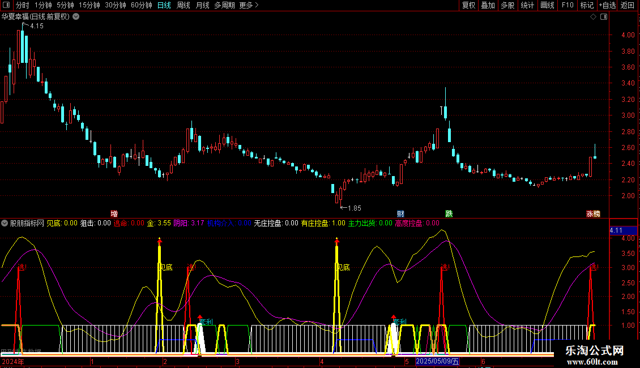Click the 返回 back button
This screenshot has height=368, width=640.
tap(628, 5)
